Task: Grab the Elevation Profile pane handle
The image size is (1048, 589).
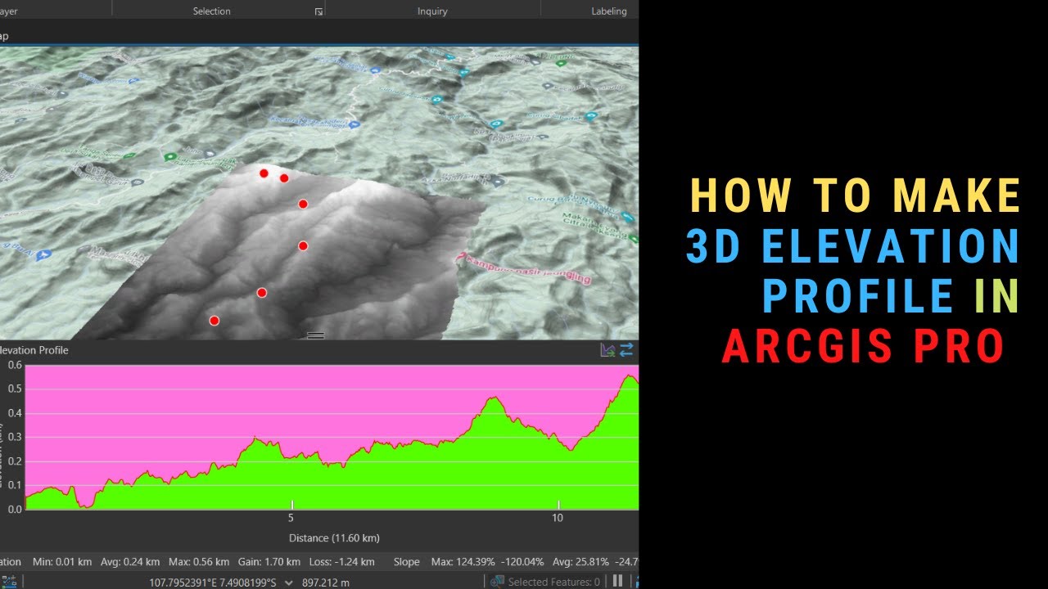Action: [x=315, y=335]
